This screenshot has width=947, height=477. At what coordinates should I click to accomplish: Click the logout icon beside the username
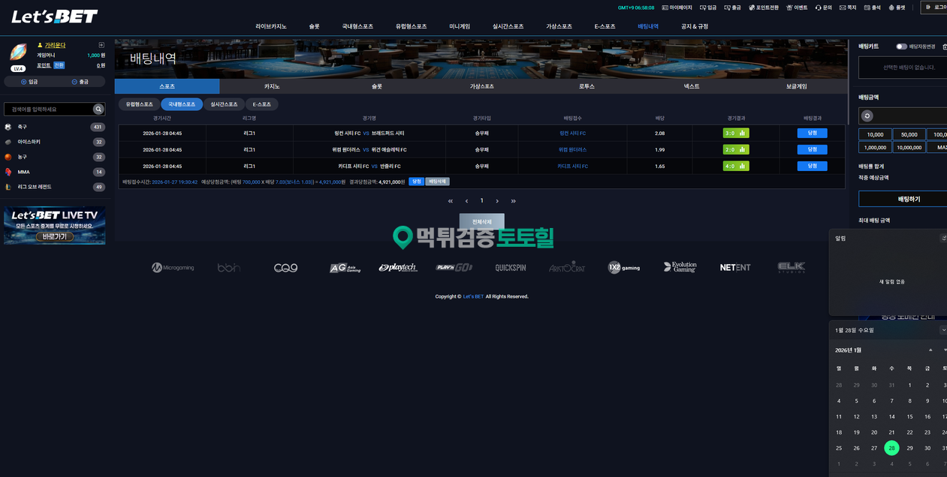pyautogui.click(x=101, y=45)
